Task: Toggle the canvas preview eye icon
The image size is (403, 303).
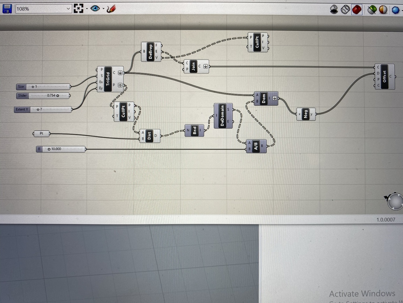Action: 95,8
